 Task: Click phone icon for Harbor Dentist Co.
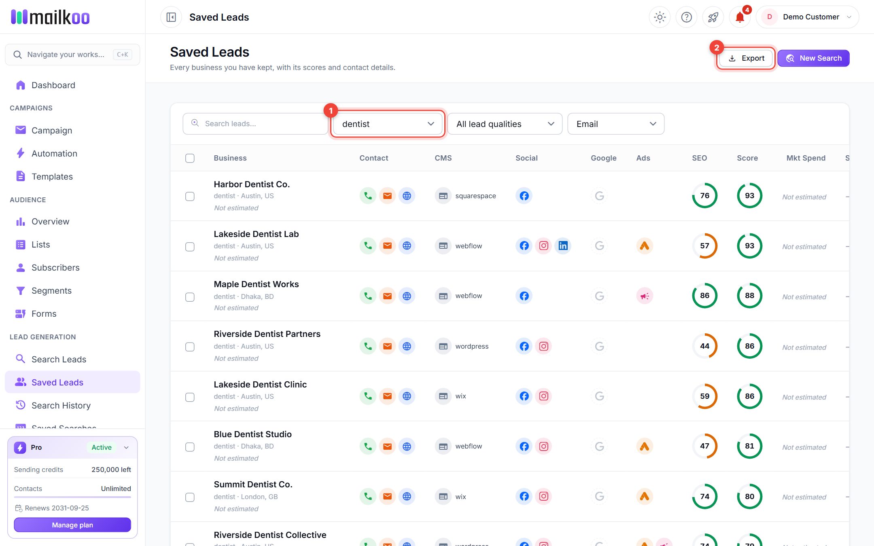coord(368,196)
